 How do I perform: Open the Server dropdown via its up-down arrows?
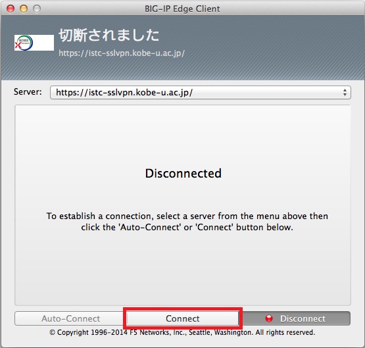[345, 92]
